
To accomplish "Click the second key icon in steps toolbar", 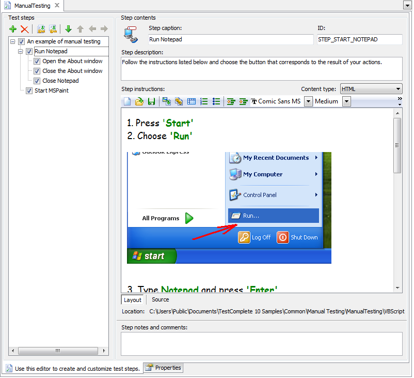I will tap(53, 29).
